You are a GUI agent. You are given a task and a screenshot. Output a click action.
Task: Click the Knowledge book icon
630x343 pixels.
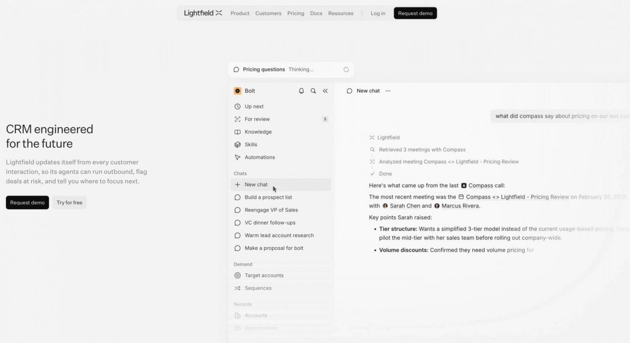pyautogui.click(x=238, y=132)
